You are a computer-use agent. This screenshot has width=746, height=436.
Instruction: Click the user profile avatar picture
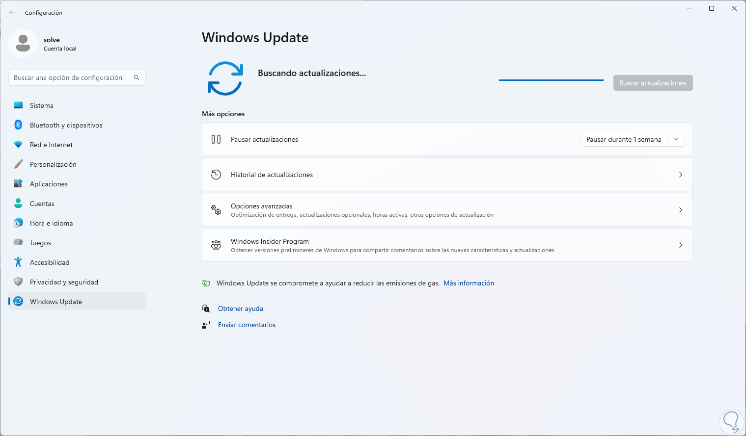pos(23,43)
